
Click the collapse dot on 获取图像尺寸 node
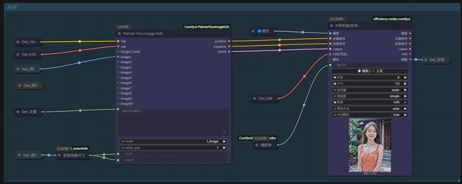click(59, 155)
